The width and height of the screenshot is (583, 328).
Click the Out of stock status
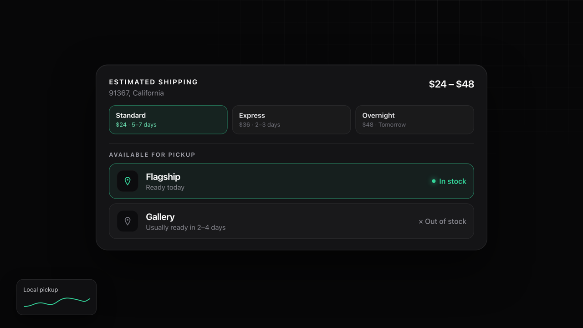[x=442, y=221]
